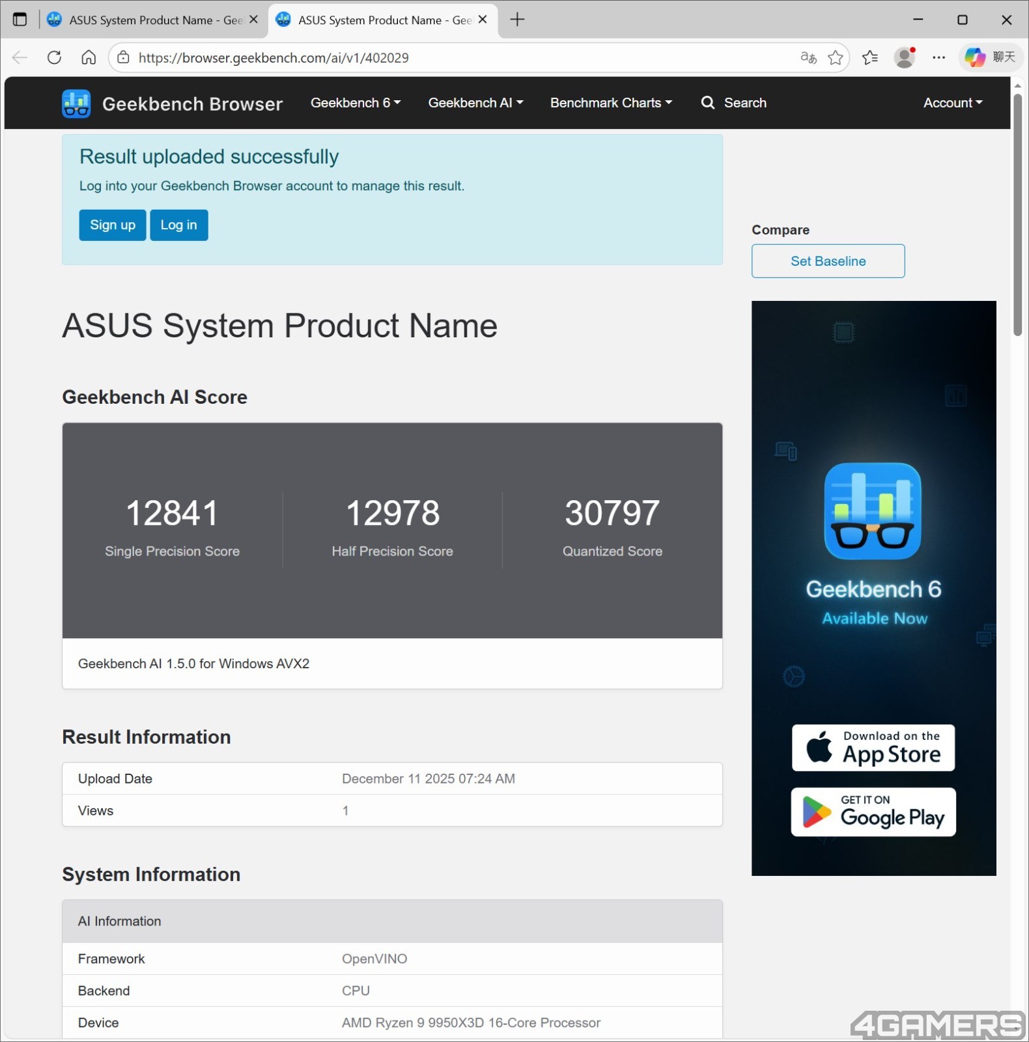Screen dimensions: 1029x1042
Task: Refresh the page with the reload icon
Action: click(x=55, y=57)
